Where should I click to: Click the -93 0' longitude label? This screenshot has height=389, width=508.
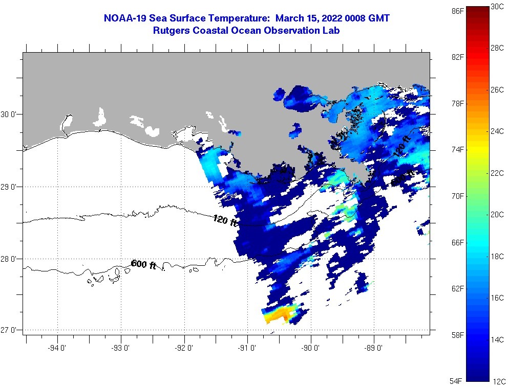click(x=120, y=348)
